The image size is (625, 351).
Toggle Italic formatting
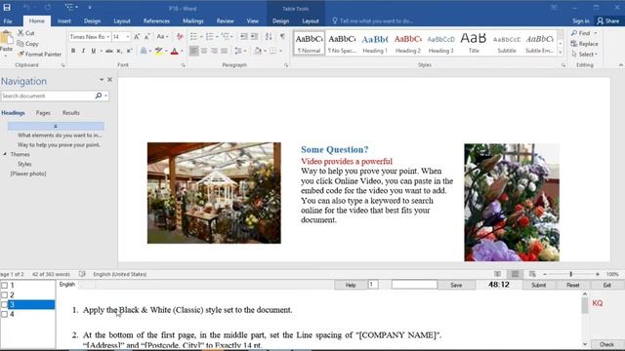click(x=83, y=51)
